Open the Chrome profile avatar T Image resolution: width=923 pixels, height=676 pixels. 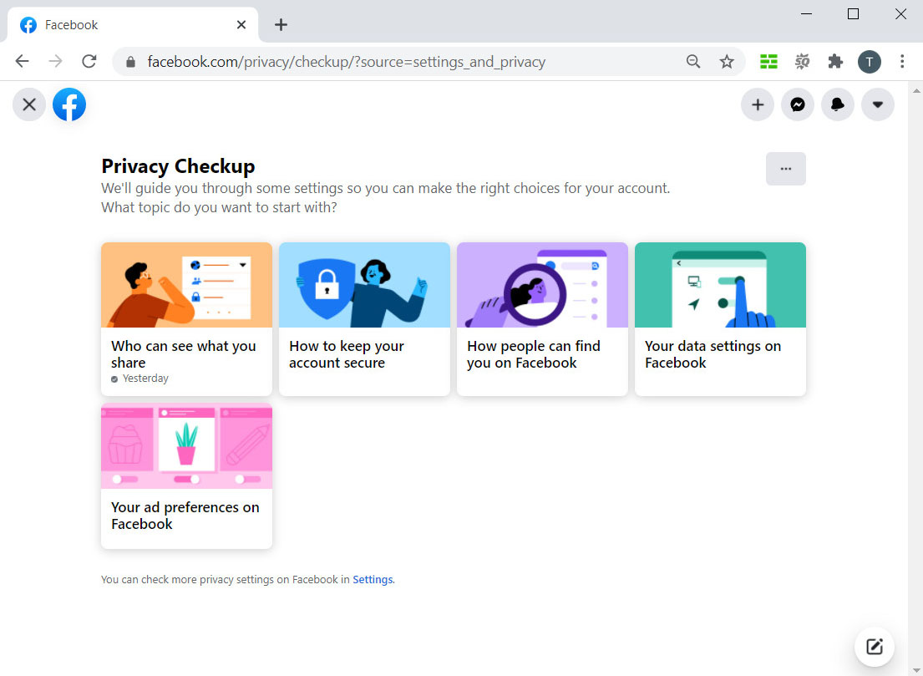coord(870,62)
